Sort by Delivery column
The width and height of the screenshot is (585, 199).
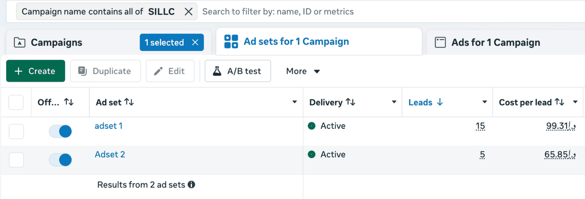click(350, 102)
